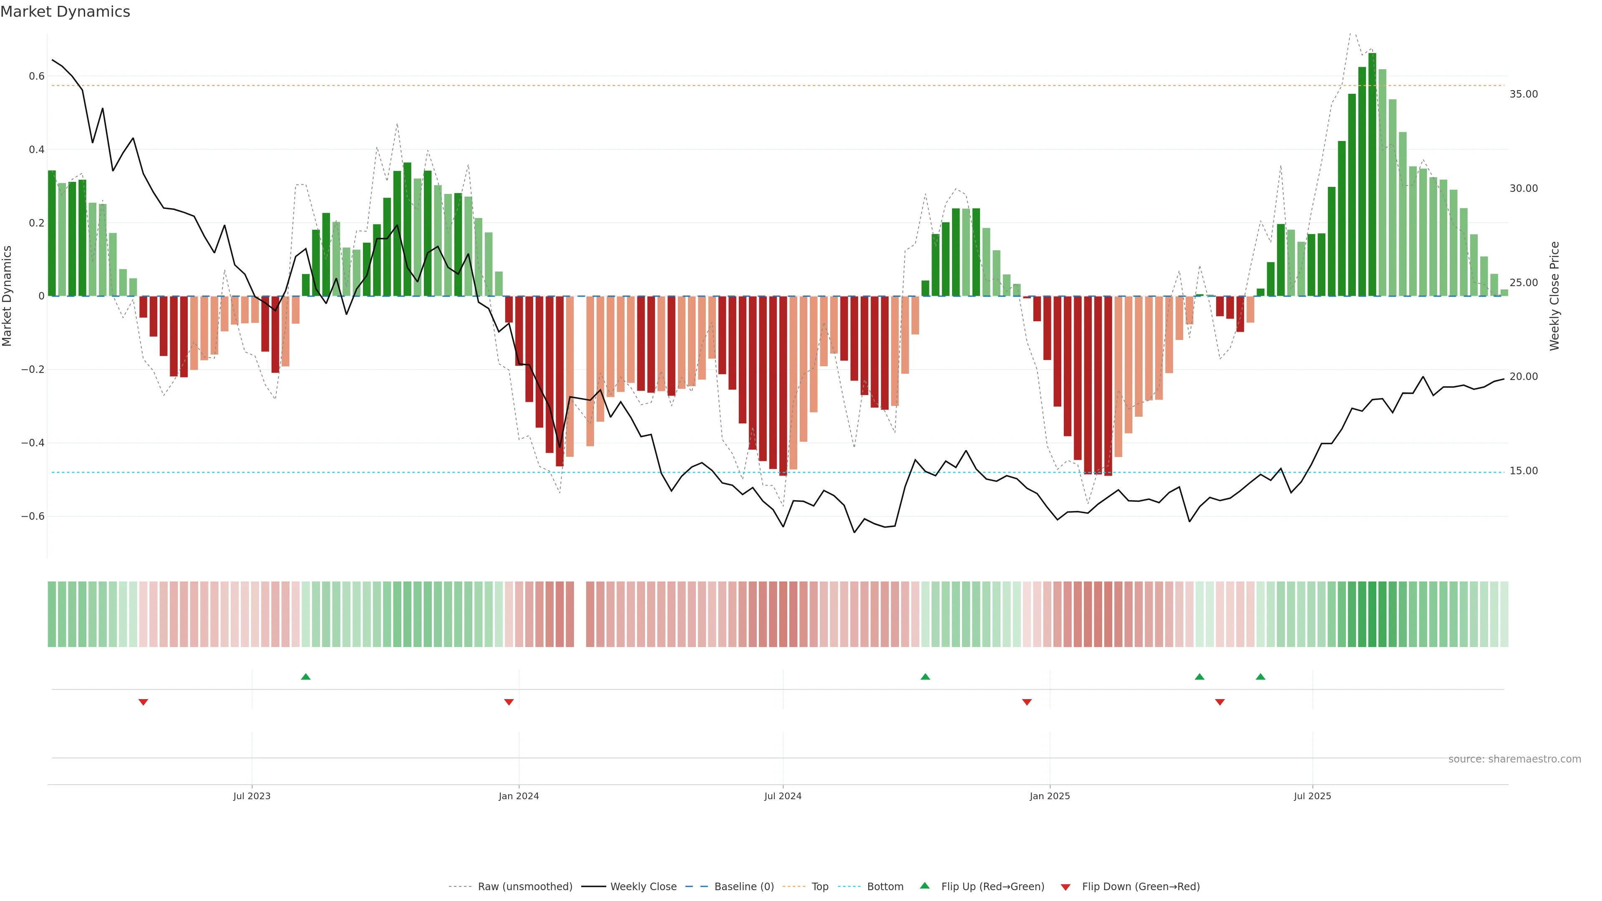This screenshot has height=901, width=1602.
Task: Click the last Flip Up triangle before Jul 2025
Action: (1260, 677)
